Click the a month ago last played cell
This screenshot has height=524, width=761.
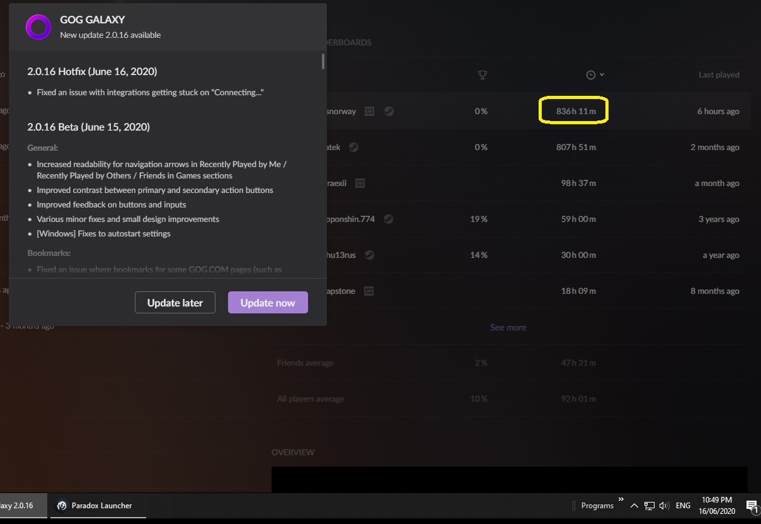(x=717, y=183)
